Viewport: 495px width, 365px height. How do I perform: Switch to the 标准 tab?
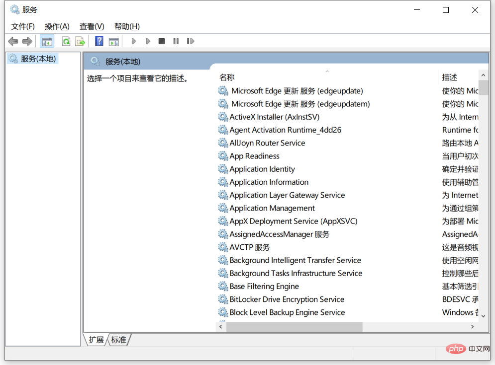click(118, 340)
